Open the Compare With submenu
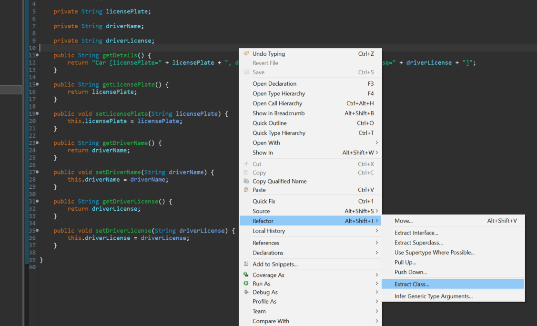This screenshot has height=326, width=537. [310, 321]
